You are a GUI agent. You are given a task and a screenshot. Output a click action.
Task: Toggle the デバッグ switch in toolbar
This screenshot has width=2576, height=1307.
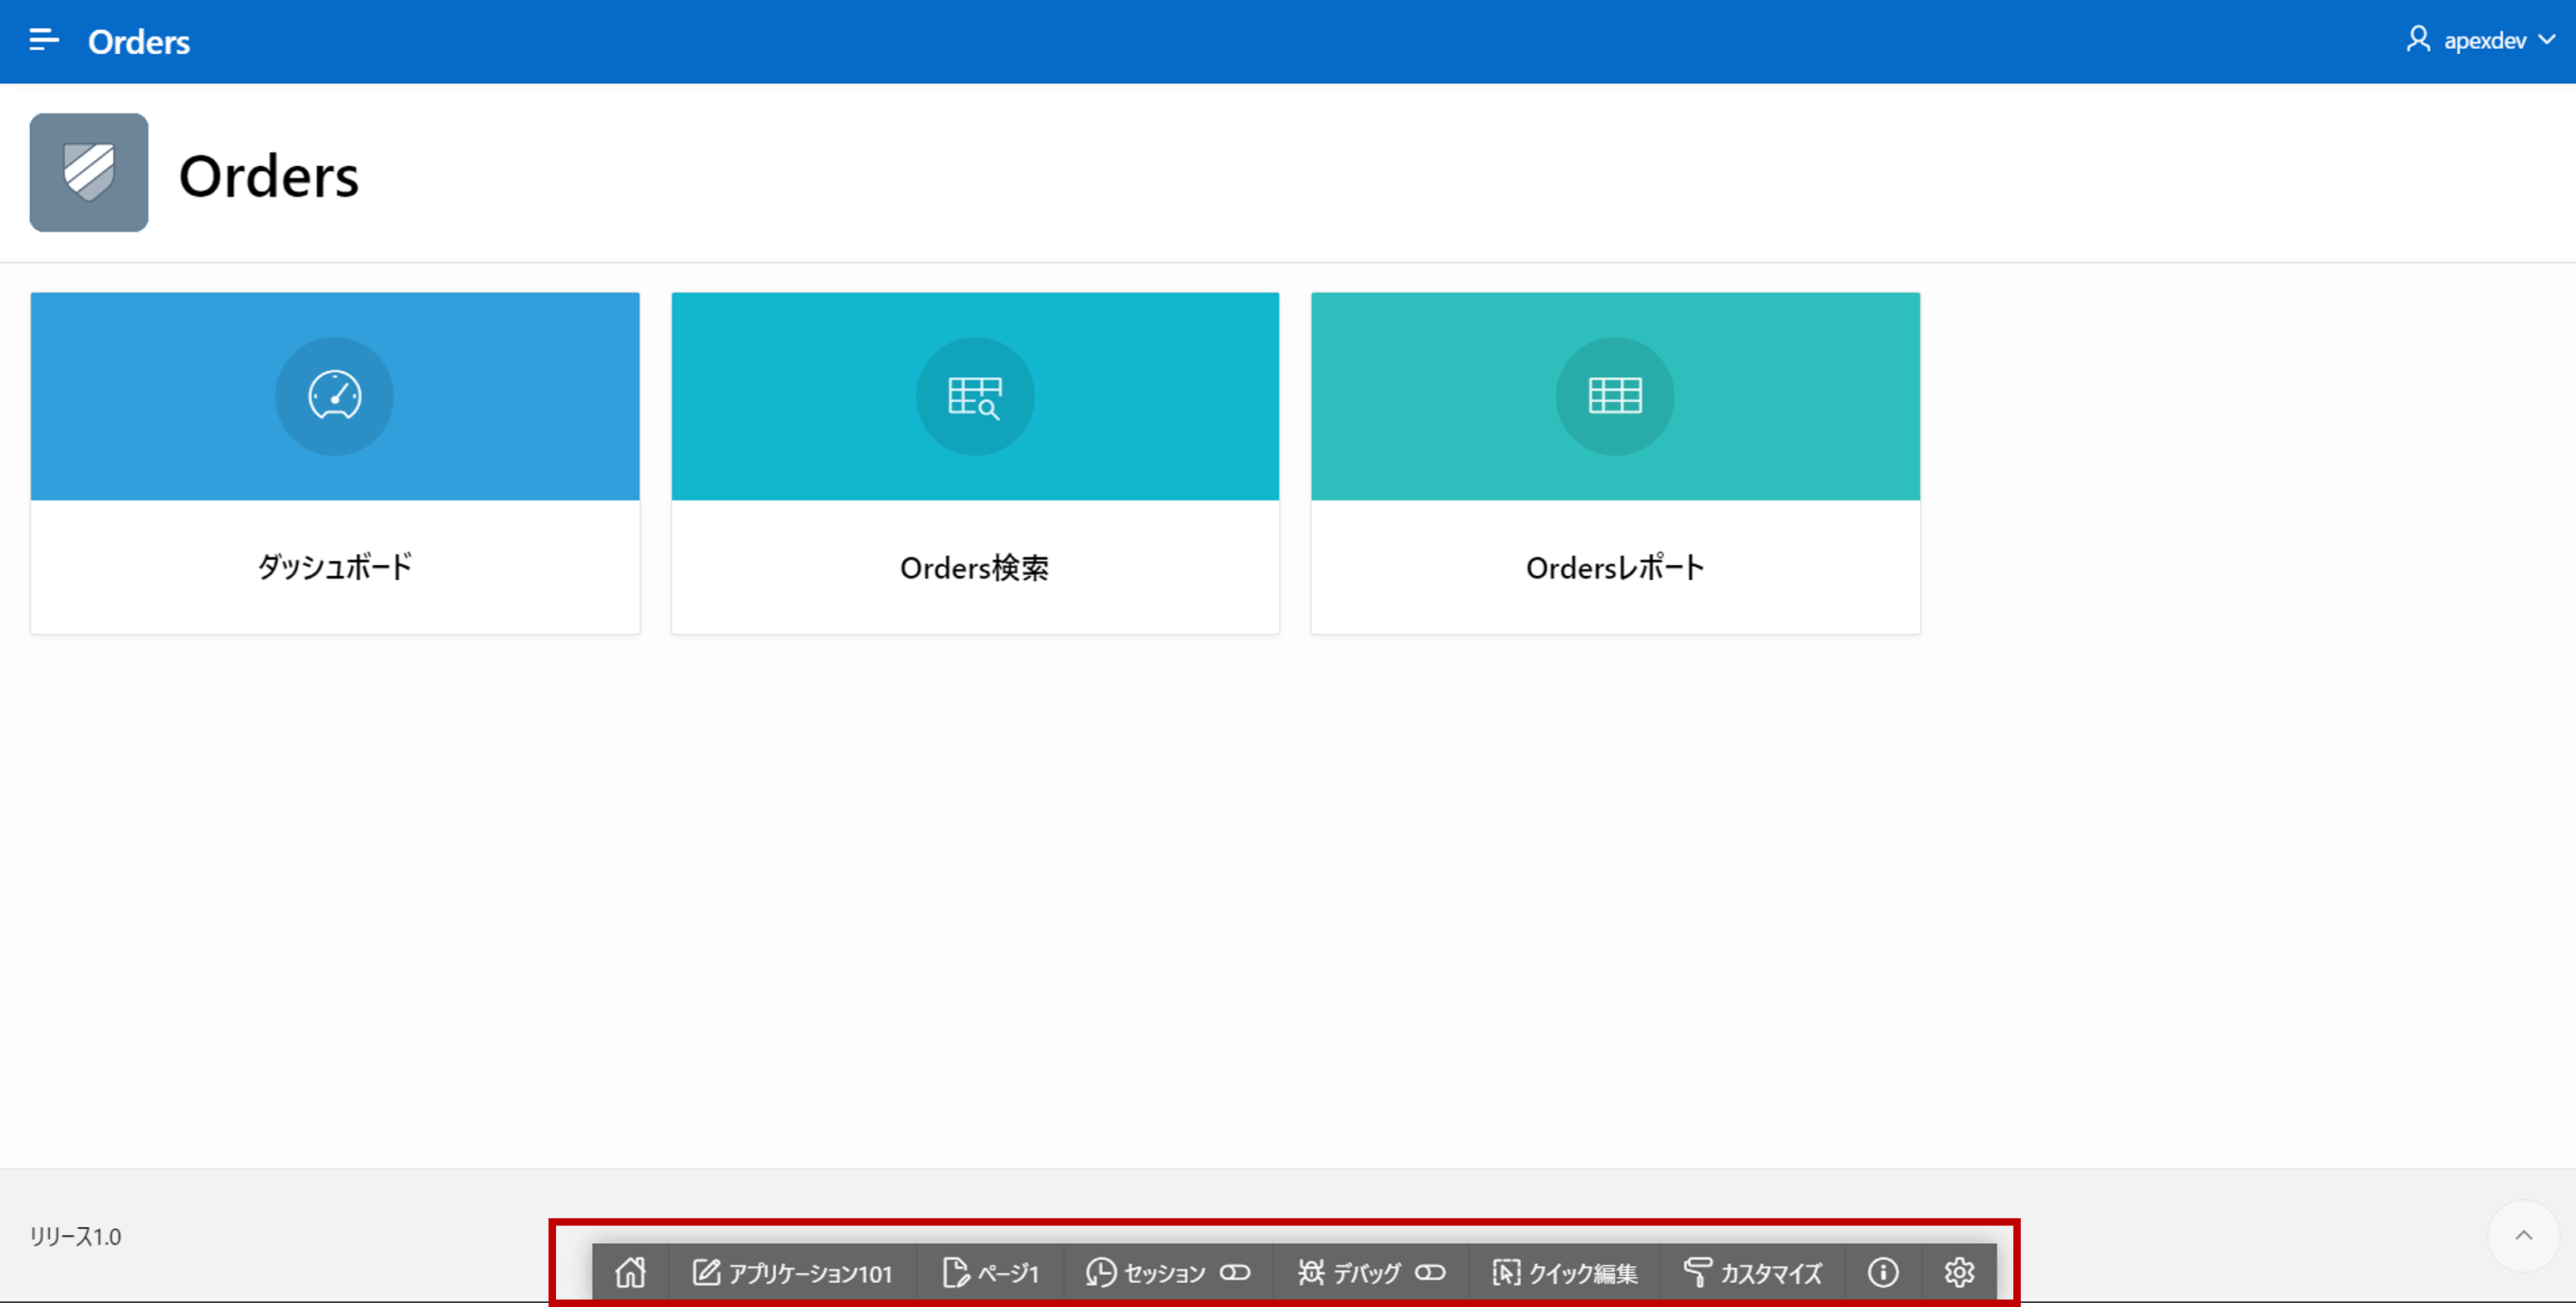pyautogui.click(x=1430, y=1272)
